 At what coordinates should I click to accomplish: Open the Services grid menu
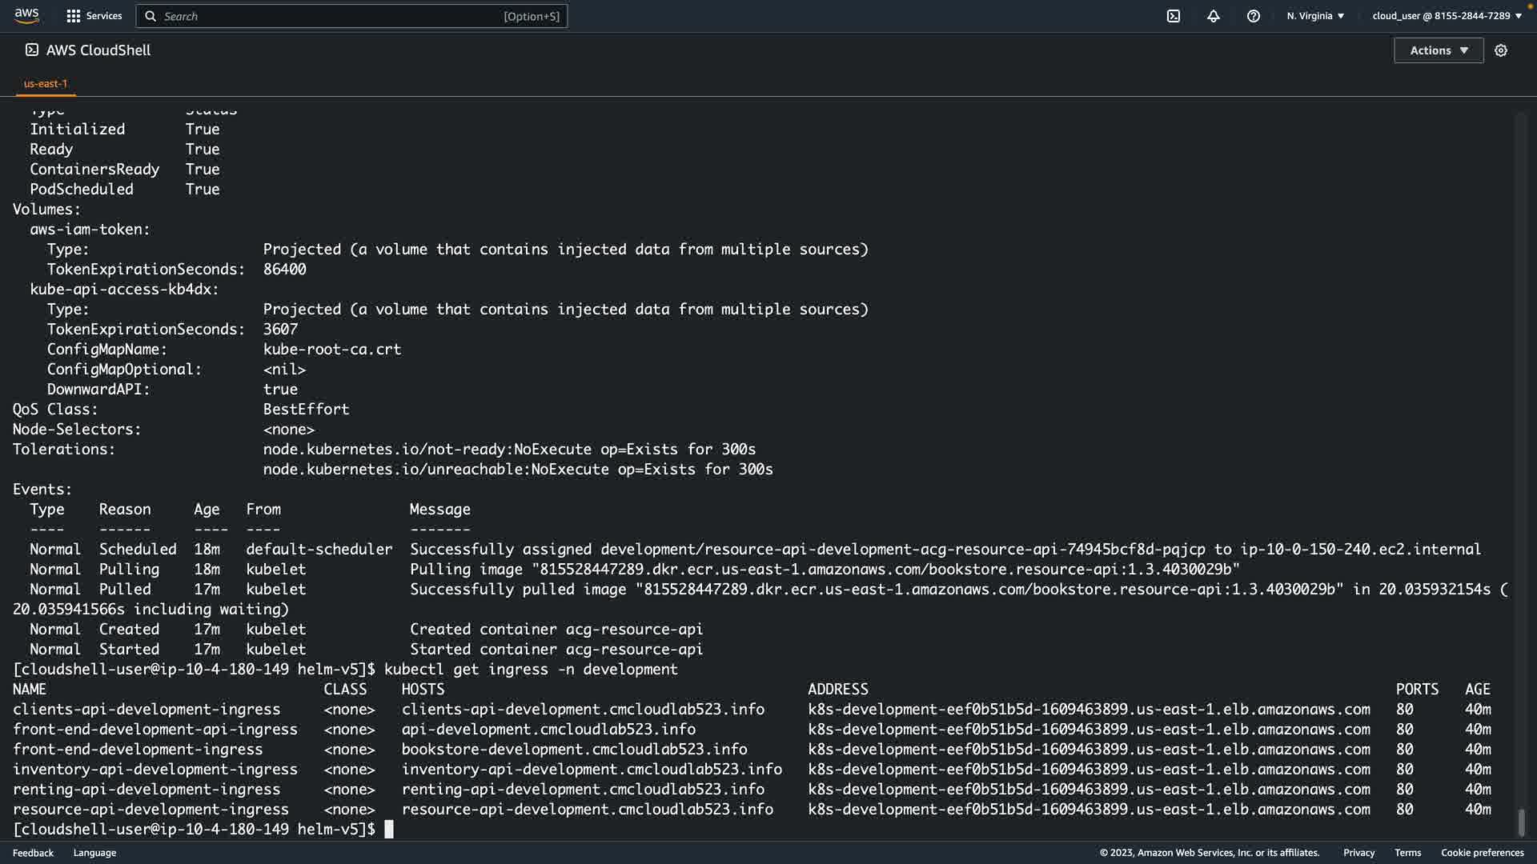coord(74,16)
